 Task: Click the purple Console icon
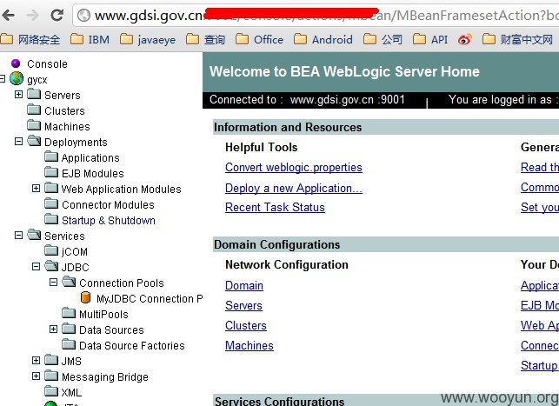point(16,63)
